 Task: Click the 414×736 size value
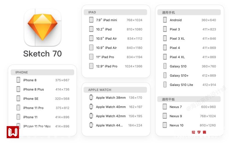pyautogui.click(x=62, y=89)
